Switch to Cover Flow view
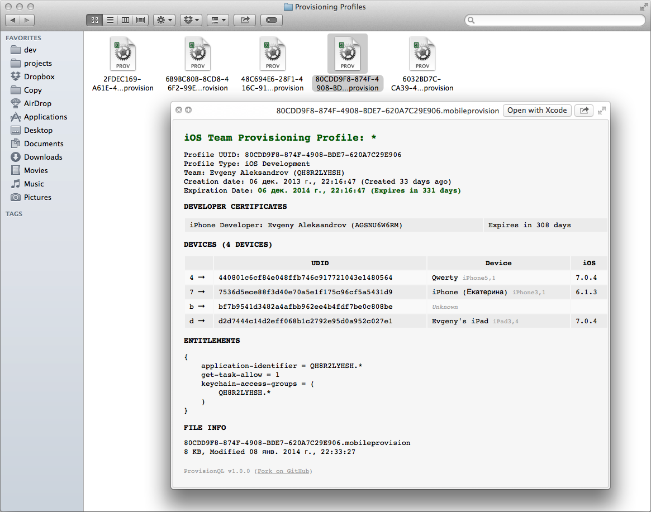The height and width of the screenshot is (512, 651). [141, 20]
